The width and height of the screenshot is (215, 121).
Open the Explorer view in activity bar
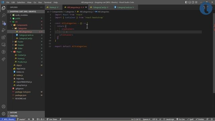(4, 8)
